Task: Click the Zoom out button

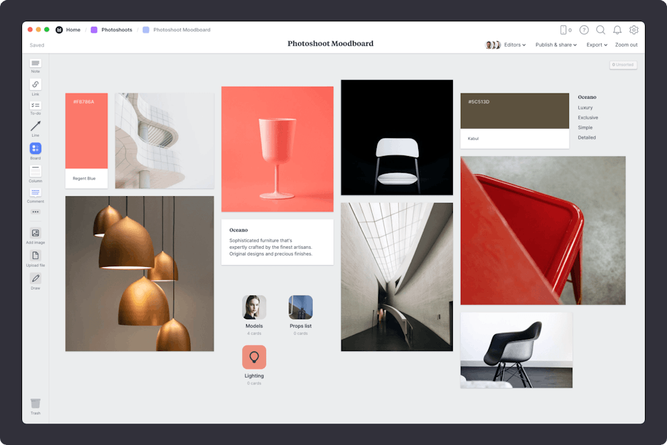Action: click(x=626, y=45)
